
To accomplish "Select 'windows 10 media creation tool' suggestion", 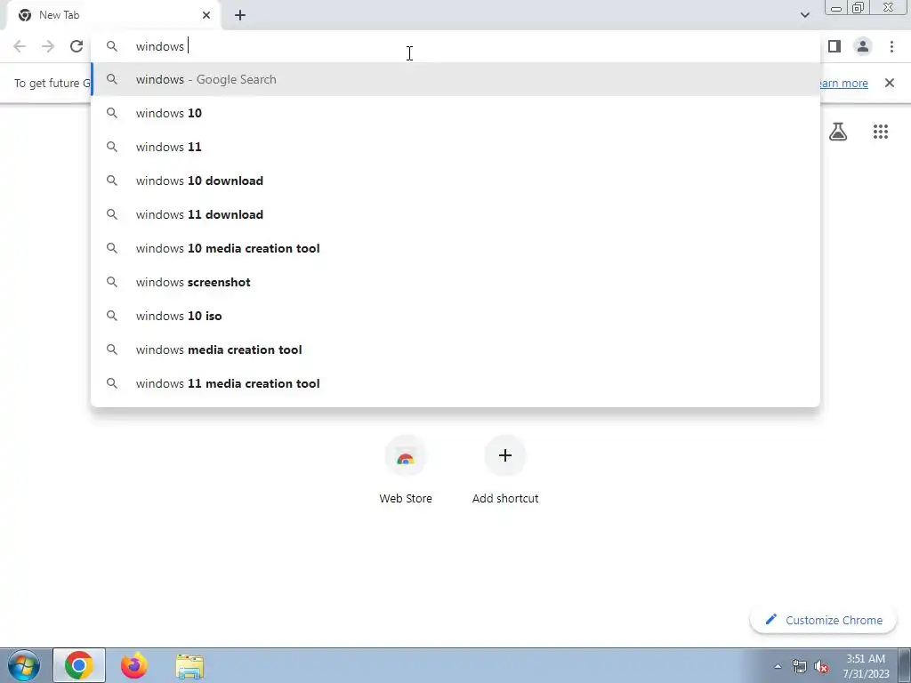I will (x=455, y=248).
